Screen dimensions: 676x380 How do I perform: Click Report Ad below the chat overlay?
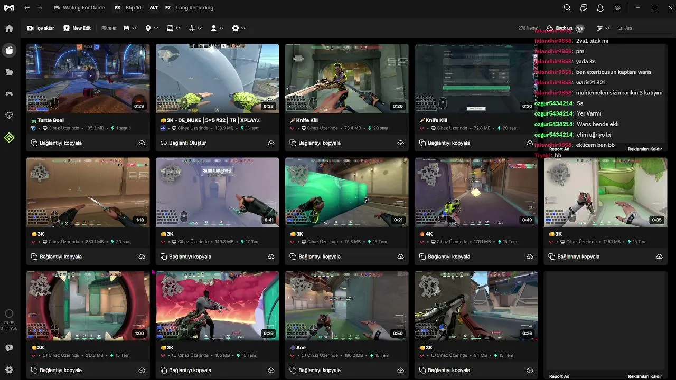pyautogui.click(x=559, y=149)
